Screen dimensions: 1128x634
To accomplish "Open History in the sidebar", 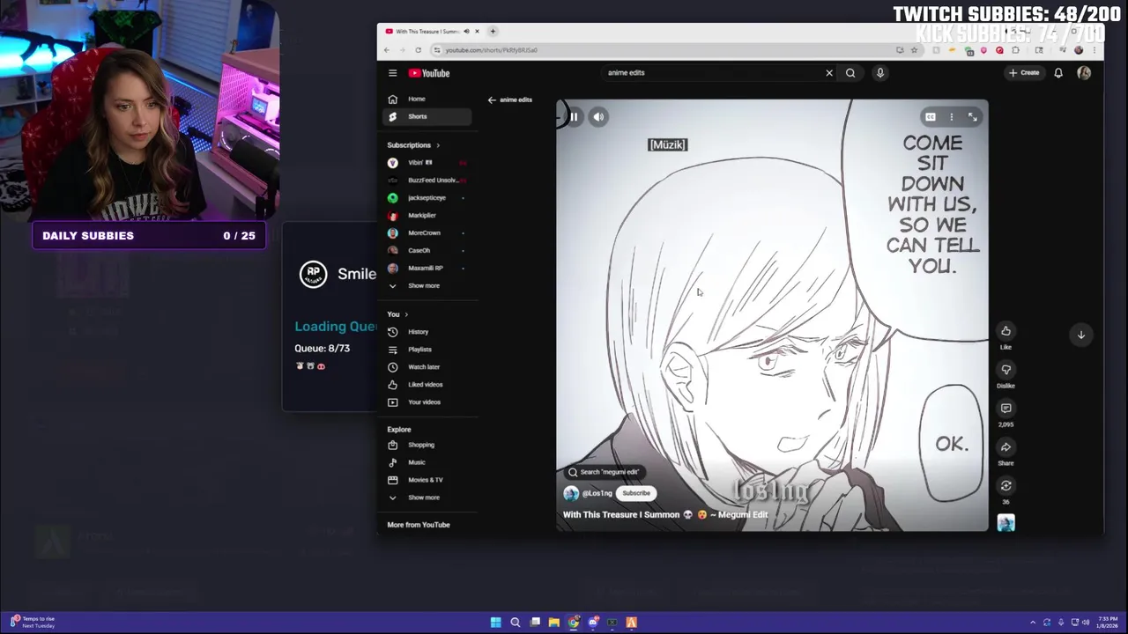I will coord(428,332).
